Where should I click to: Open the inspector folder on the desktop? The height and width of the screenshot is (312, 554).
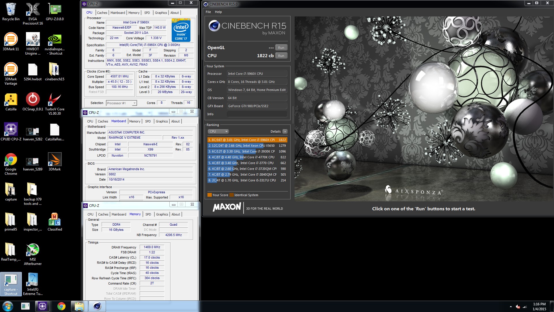[33, 222]
